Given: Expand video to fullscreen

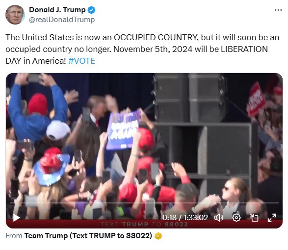Looking at the screenshot, I should point(272,218).
